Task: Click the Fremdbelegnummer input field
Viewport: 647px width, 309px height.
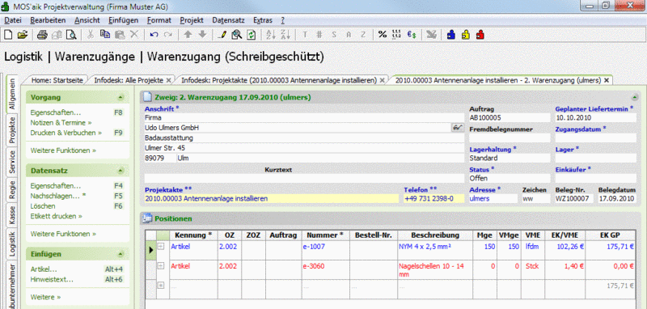Action: [x=510, y=138]
